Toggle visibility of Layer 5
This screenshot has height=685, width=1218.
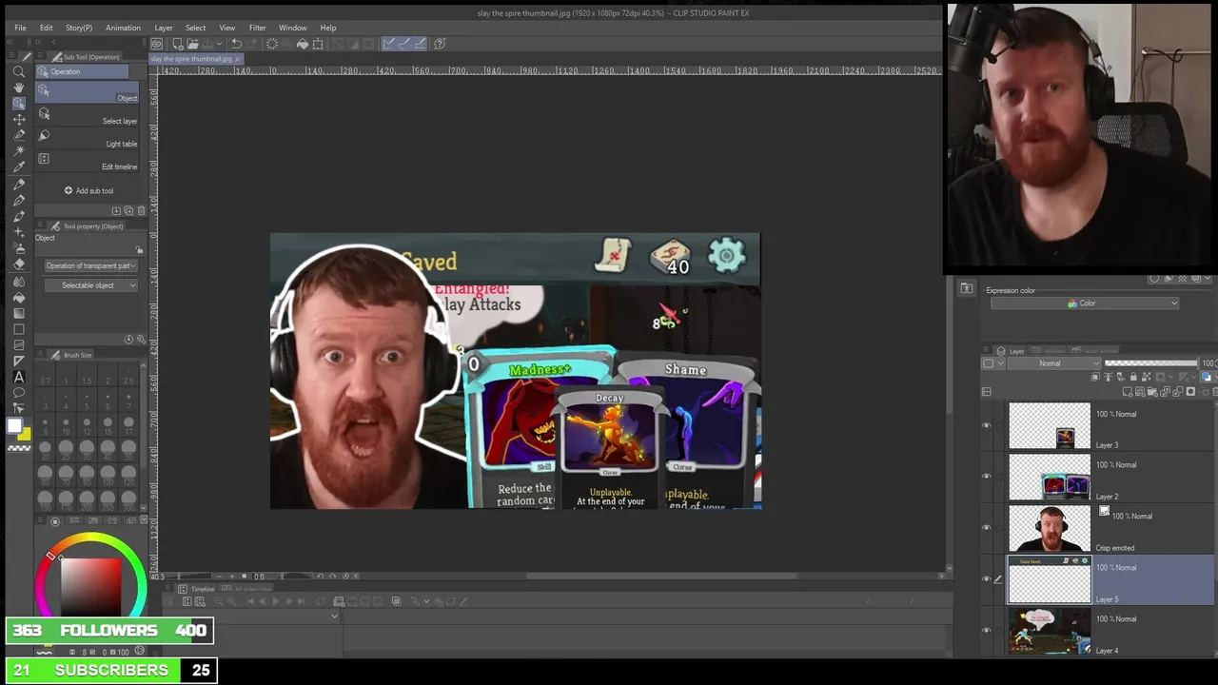point(986,579)
